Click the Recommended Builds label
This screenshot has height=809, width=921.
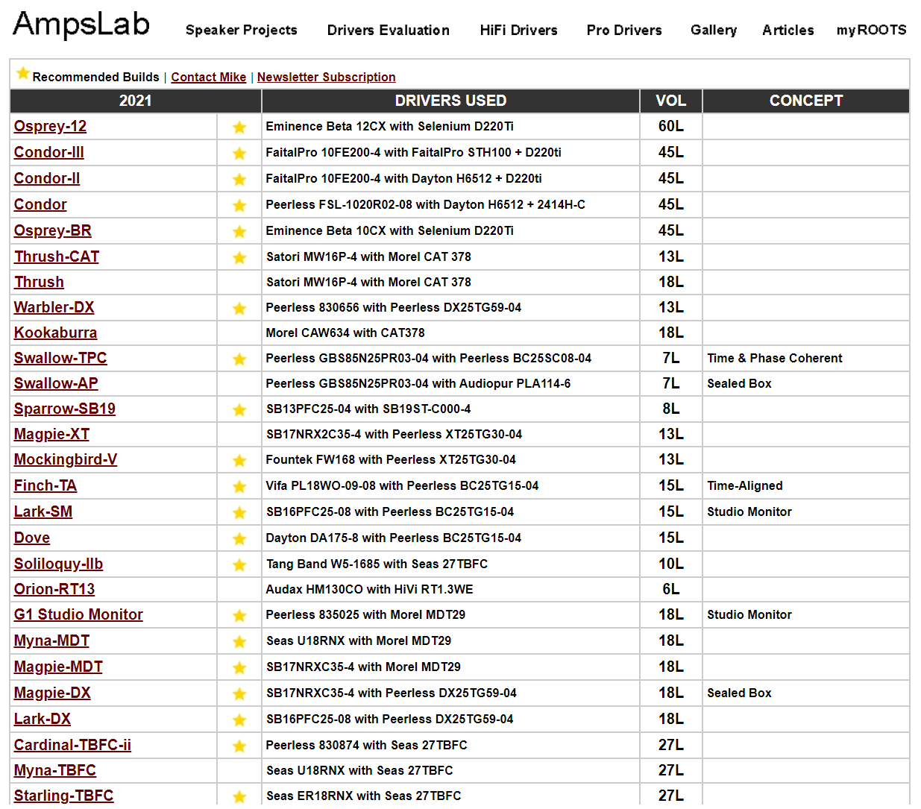coord(95,77)
